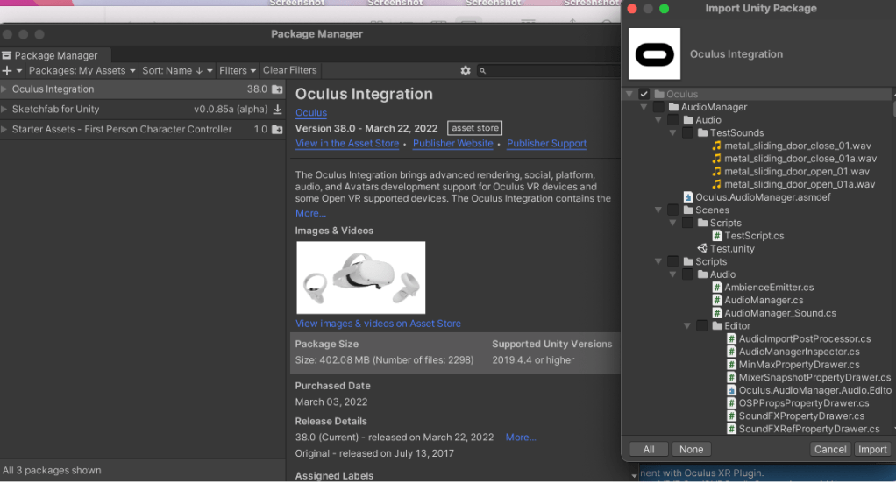Uncheck the root Oculus folder checkbox
896x484 pixels.
click(x=644, y=95)
